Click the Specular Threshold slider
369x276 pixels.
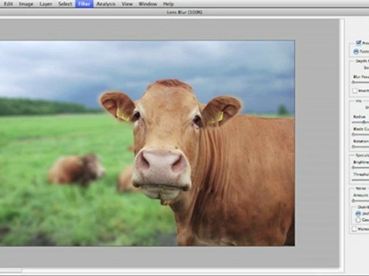[x=360, y=180]
